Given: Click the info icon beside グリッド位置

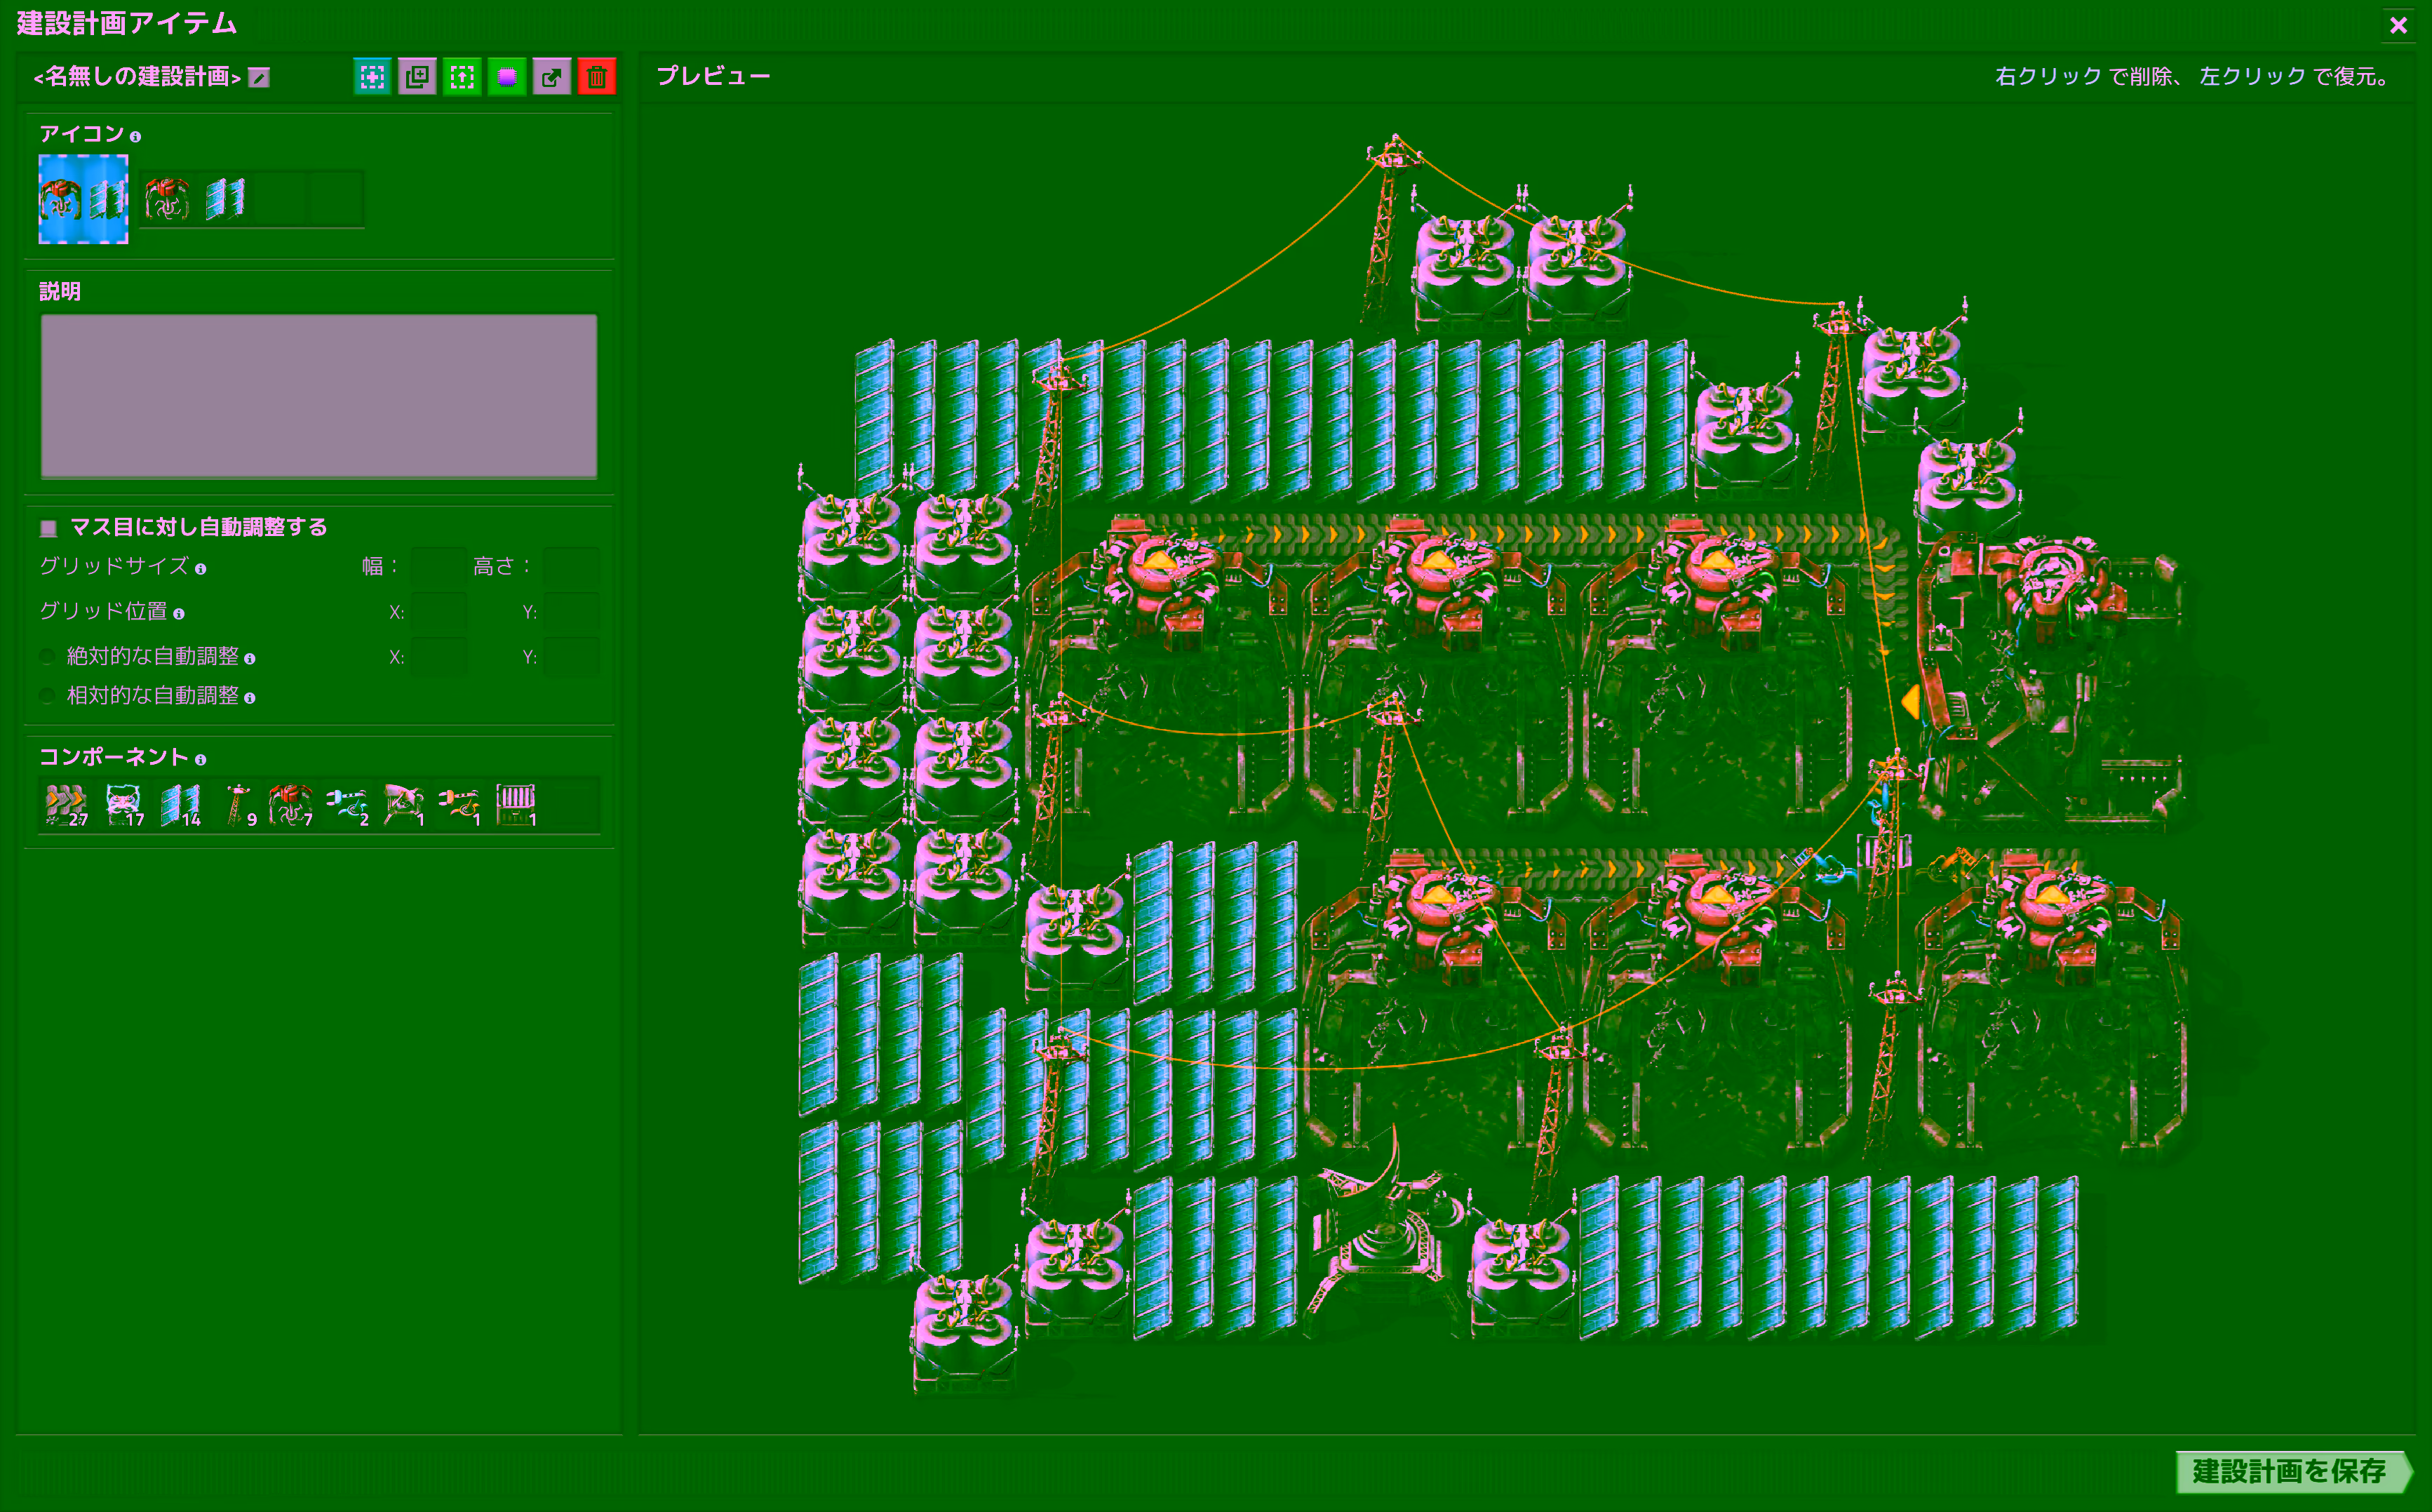Looking at the screenshot, I should click(x=179, y=614).
